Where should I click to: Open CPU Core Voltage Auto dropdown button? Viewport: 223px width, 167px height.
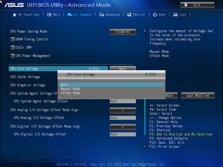pyautogui.click(x=123, y=68)
